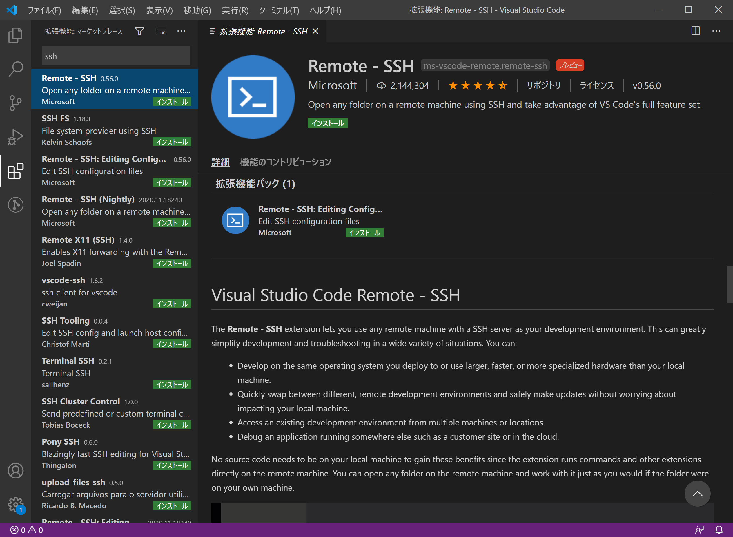Image resolution: width=733 pixels, height=537 pixels.
Task: Open the ファイル(F) menu
Action: 44,10
